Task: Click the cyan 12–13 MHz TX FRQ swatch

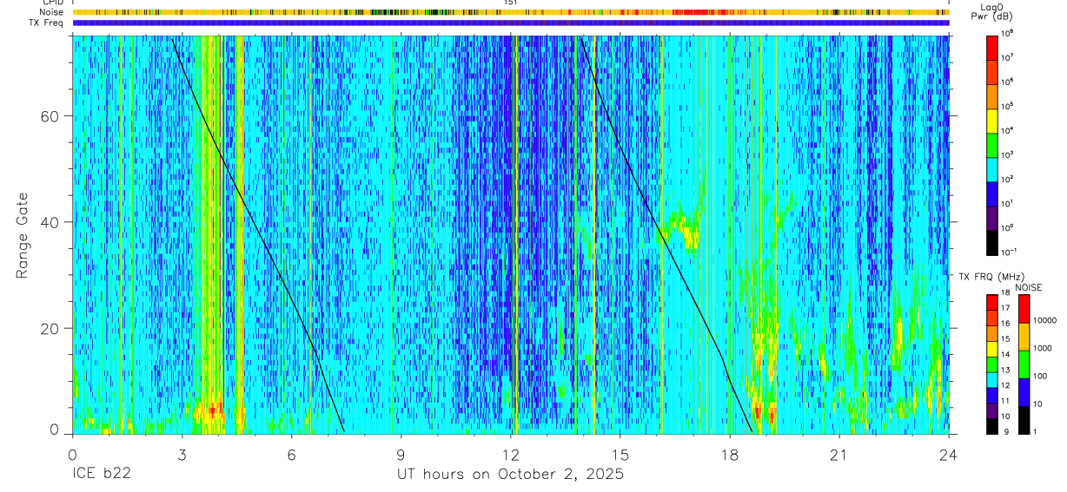Action: click(993, 378)
